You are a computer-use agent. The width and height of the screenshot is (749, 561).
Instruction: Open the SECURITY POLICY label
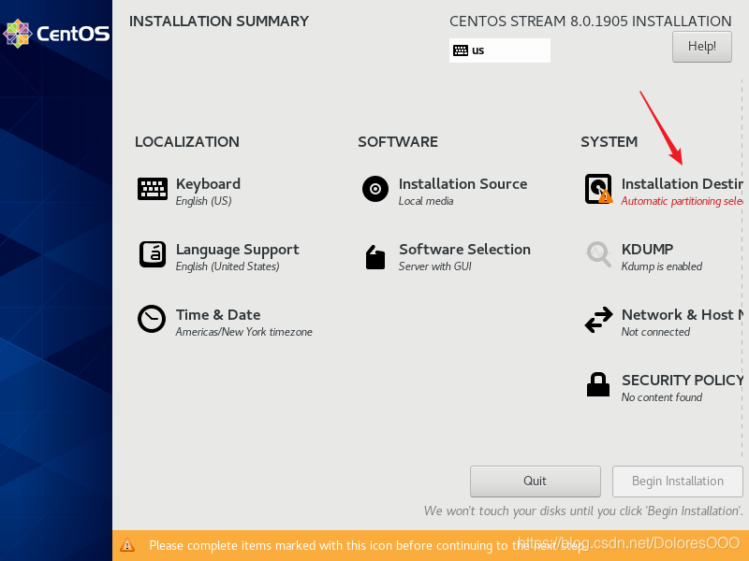683,381
